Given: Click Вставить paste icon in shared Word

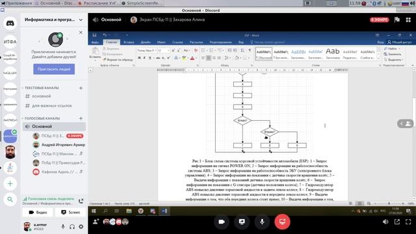Looking at the screenshot, I should tap(95, 51).
